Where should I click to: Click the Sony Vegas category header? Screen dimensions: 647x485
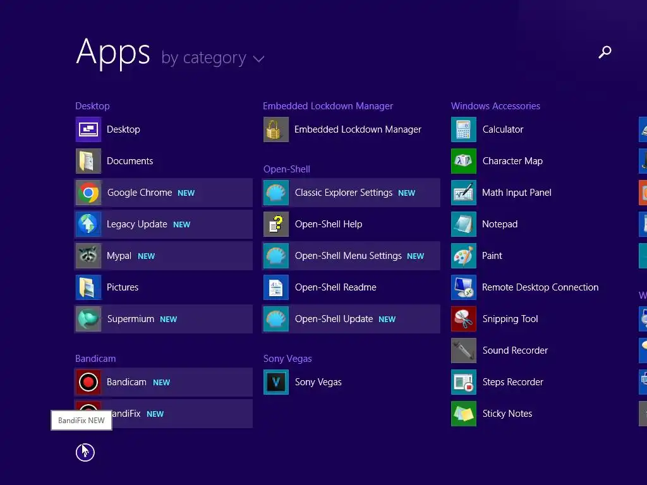(287, 359)
